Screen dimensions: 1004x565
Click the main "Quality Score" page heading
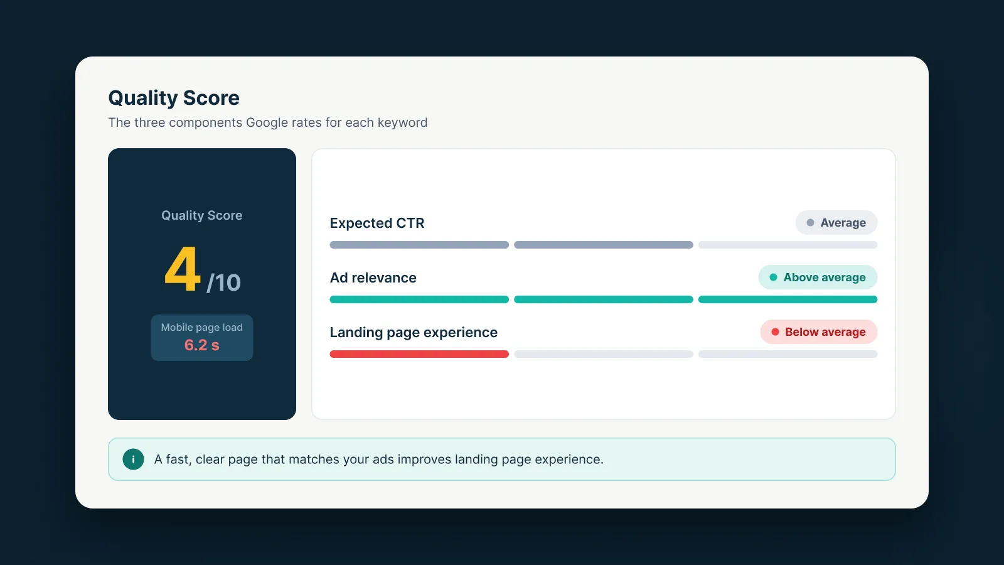(x=174, y=98)
